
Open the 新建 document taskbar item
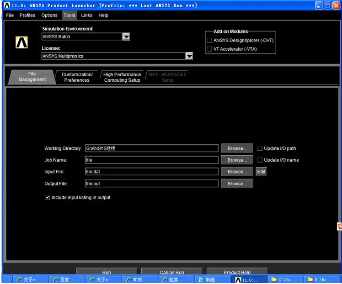[213, 279]
